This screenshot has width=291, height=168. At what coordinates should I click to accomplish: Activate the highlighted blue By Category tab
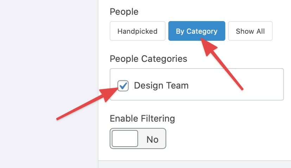pos(197,31)
